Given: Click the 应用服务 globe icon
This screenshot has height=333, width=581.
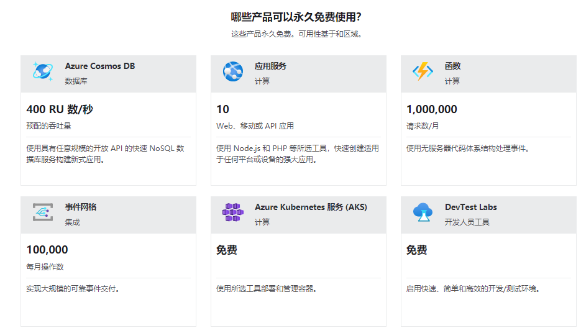Looking at the screenshot, I should click(x=233, y=72).
